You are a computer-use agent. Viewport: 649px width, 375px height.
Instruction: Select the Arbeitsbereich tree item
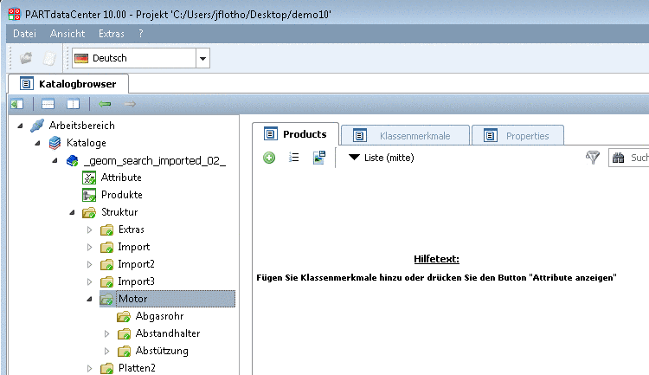coord(81,126)
